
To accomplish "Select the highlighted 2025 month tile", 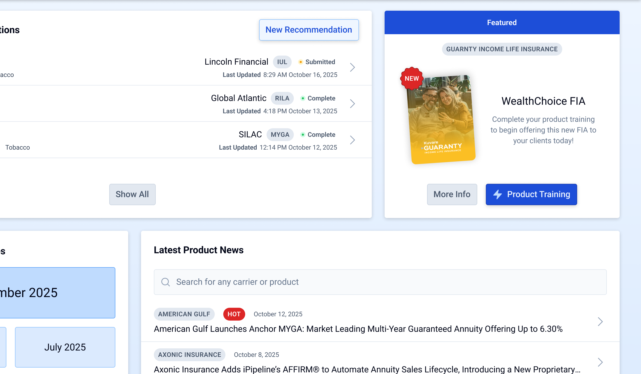I will pyautogui.click(x=57, y=293).
